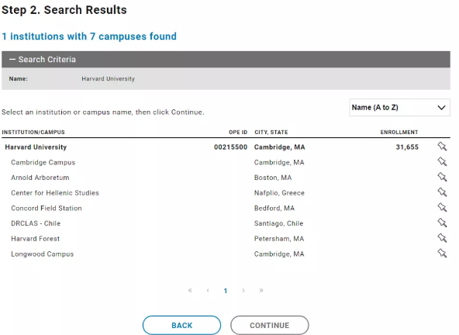Go to the previous results page
The image size is (459, 335).
tap(208, 291)
